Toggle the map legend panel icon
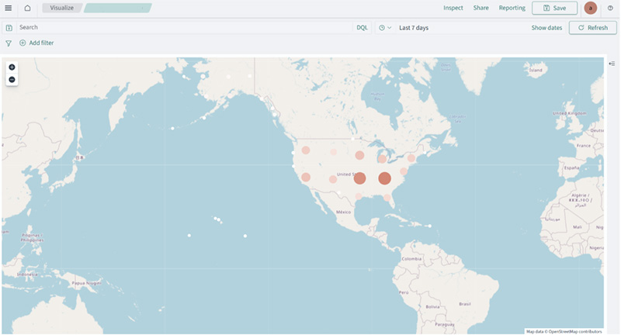The image size is (621, 335). click(612, 63)
